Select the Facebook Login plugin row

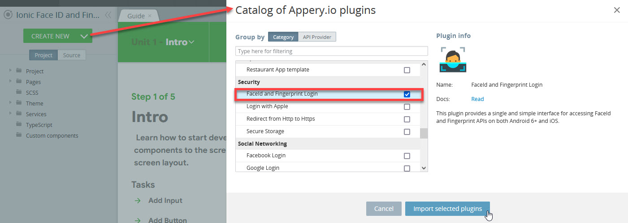(x=328, y=156)
